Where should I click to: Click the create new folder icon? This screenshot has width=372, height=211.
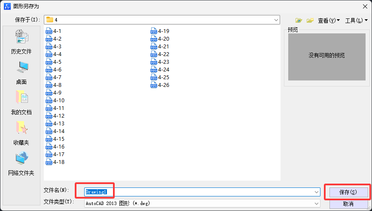click(310, 21)
